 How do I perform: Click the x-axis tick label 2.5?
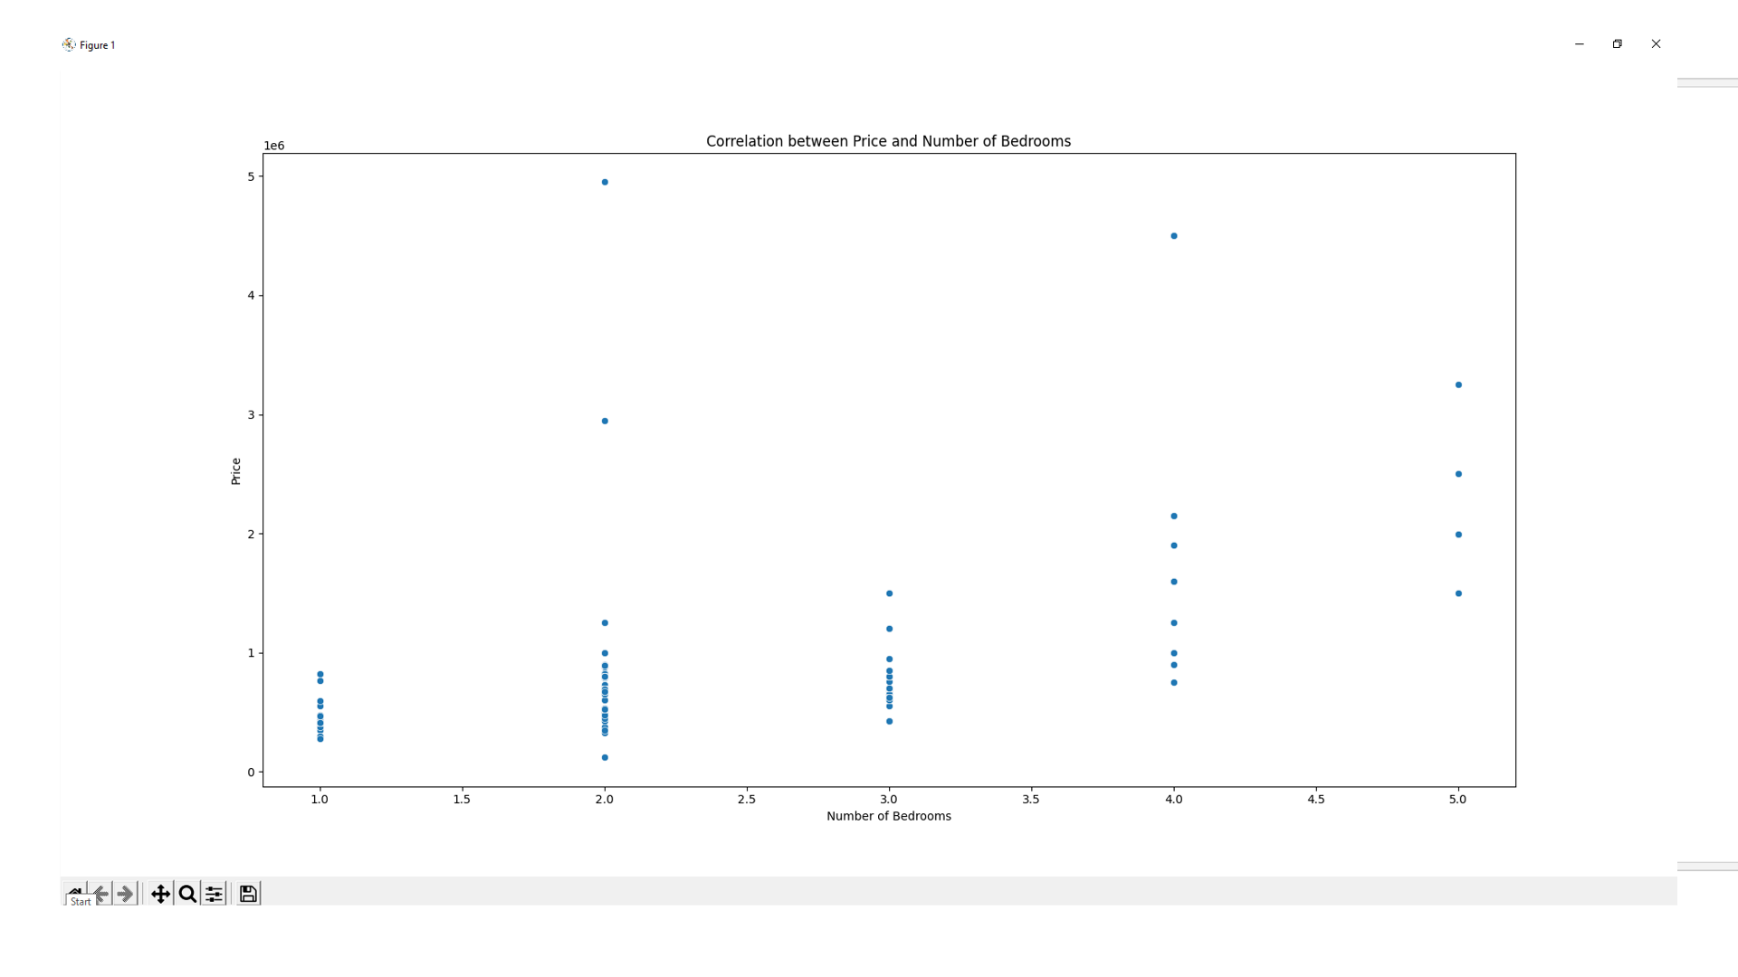(x=746, y=799)
